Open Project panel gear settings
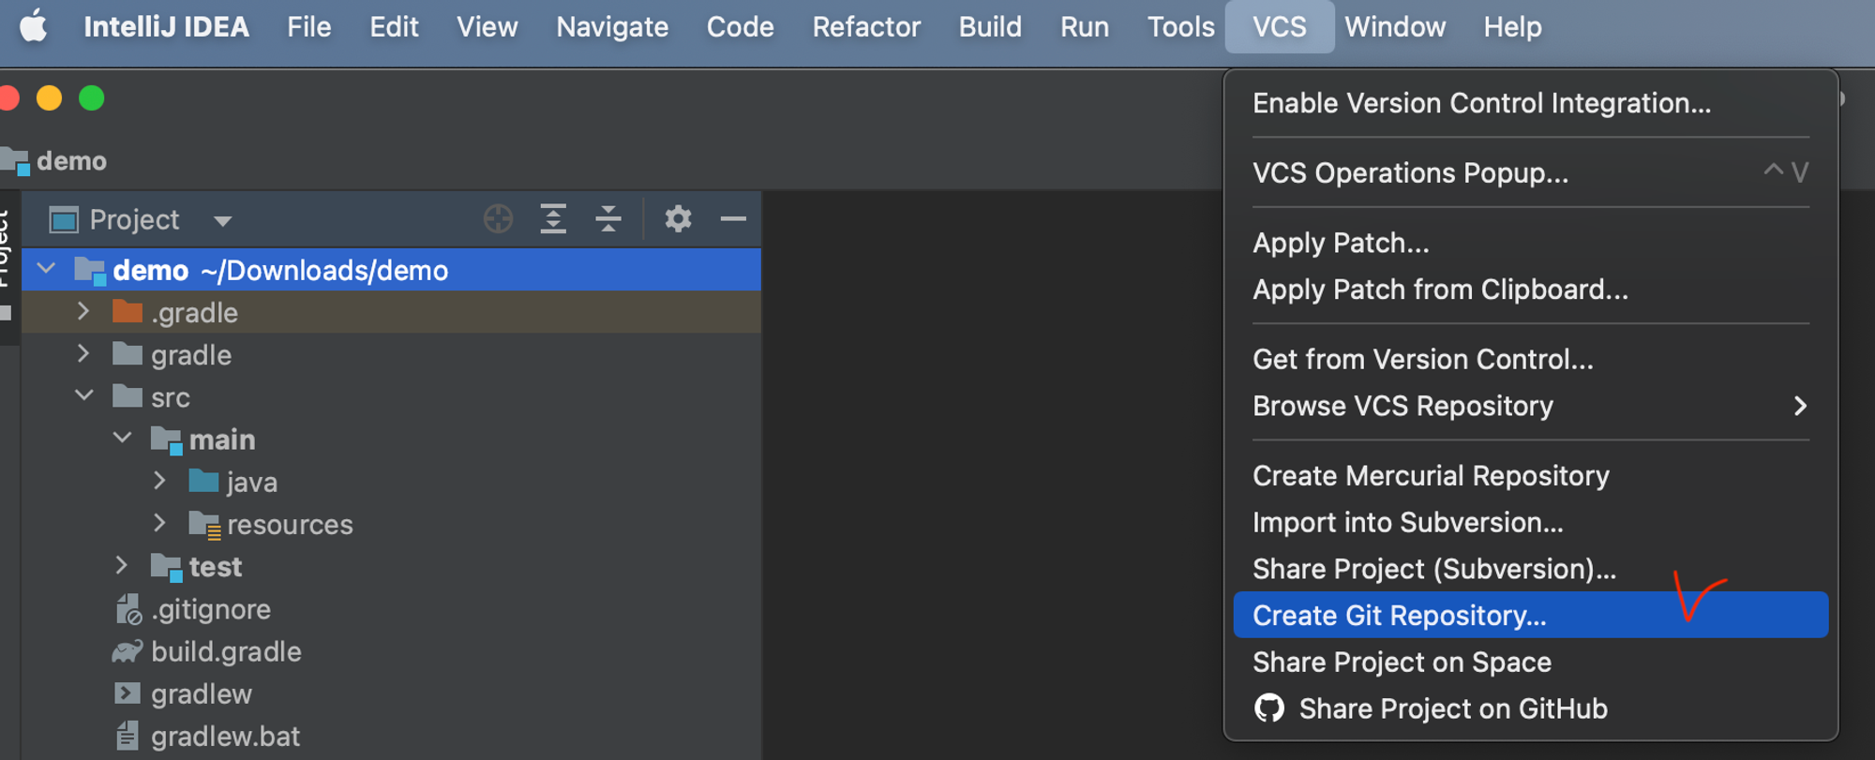The height and width of the screenshot is (760, 1875). [x=678, y=219]
